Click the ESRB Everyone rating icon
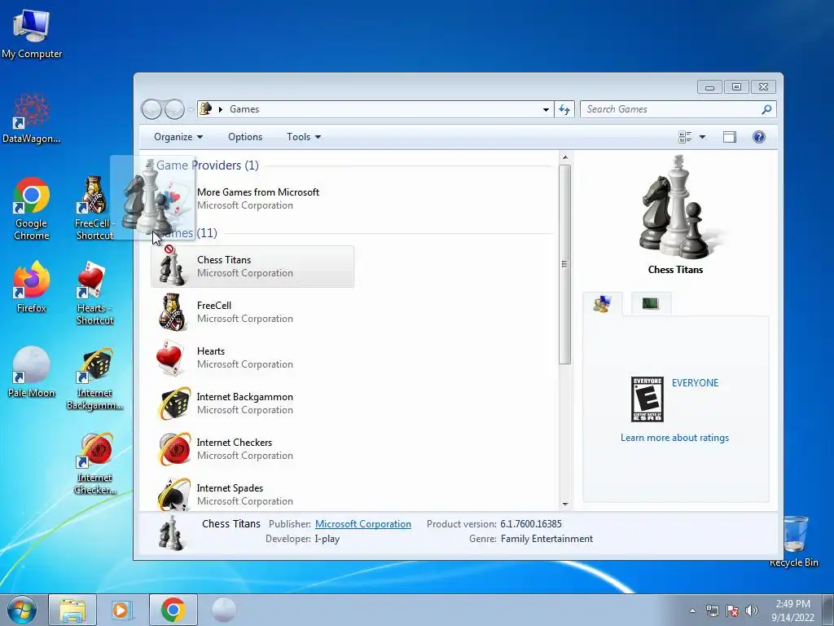Viewport: 834px width, 626px height. [647, 399]
